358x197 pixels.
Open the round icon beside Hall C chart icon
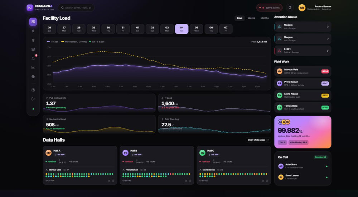[x=267, y=181]
